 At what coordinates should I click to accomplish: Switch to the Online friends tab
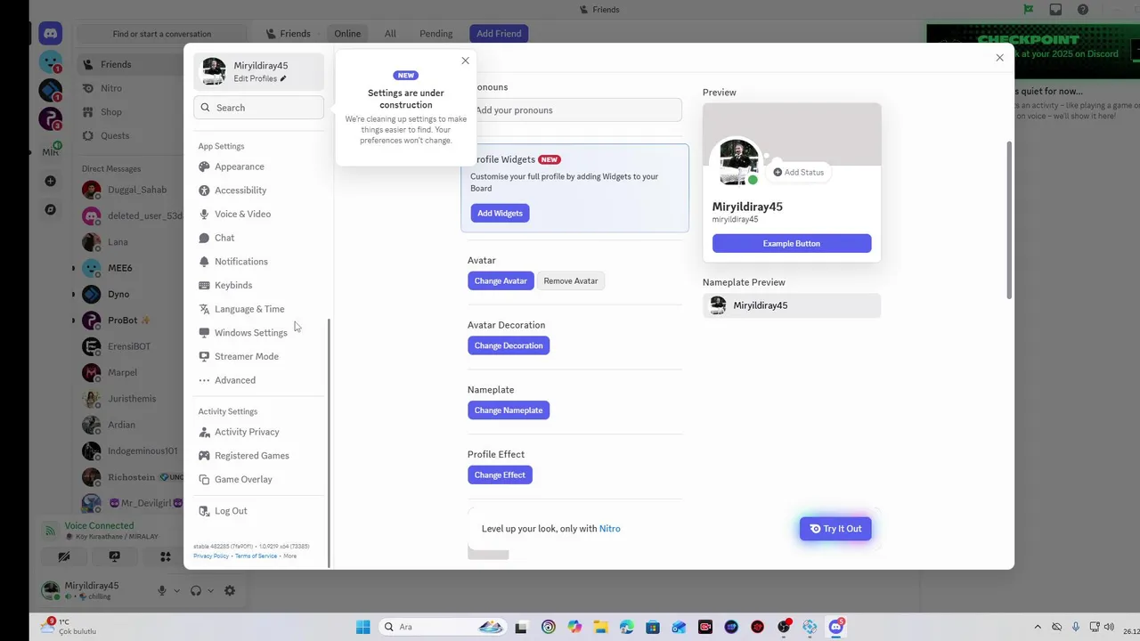pyautogui.click(x=347, y=34)
